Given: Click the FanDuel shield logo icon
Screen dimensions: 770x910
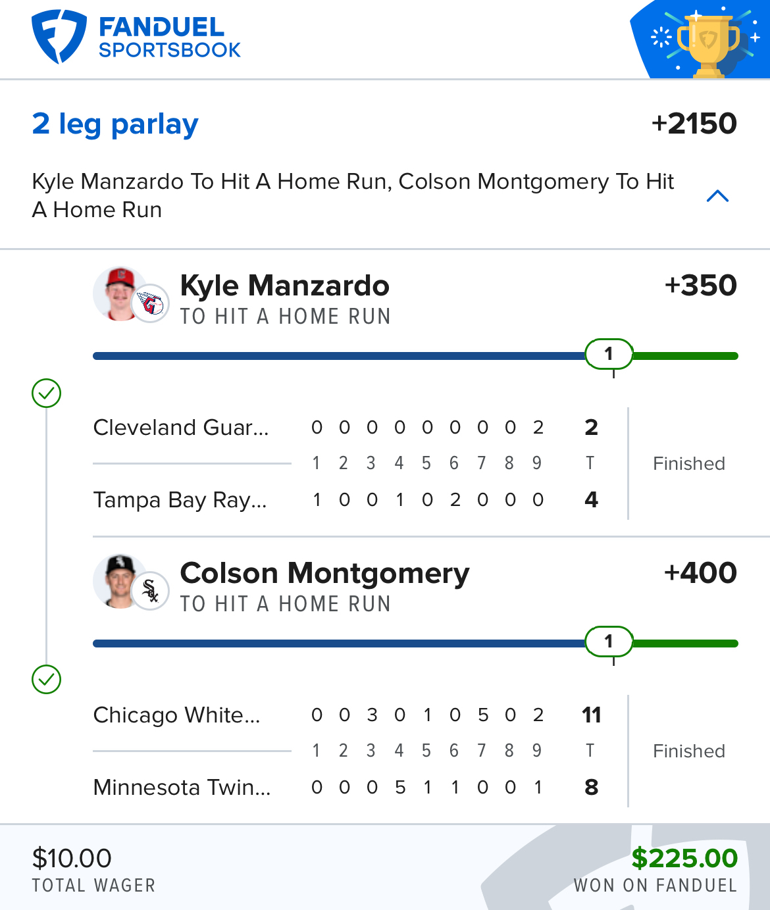Looking at the screenshot, I should (x=59, y=37).
